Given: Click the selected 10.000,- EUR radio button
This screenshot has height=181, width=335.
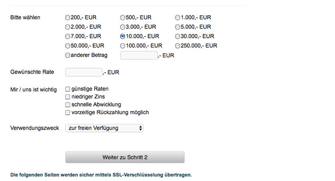Looking at the screenshot, I should coord(123,37).
